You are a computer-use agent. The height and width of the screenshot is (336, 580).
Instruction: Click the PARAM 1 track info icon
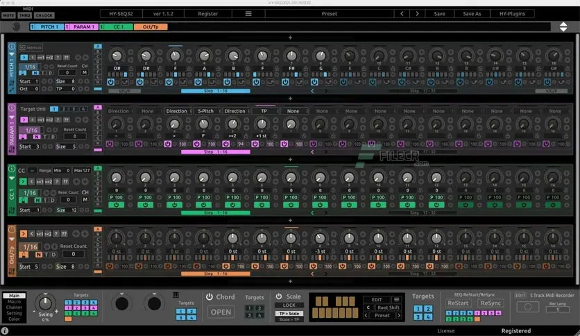tap(12, 108)
